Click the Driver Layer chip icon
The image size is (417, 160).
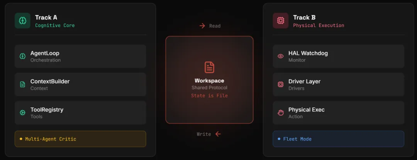tap(280, 84)
